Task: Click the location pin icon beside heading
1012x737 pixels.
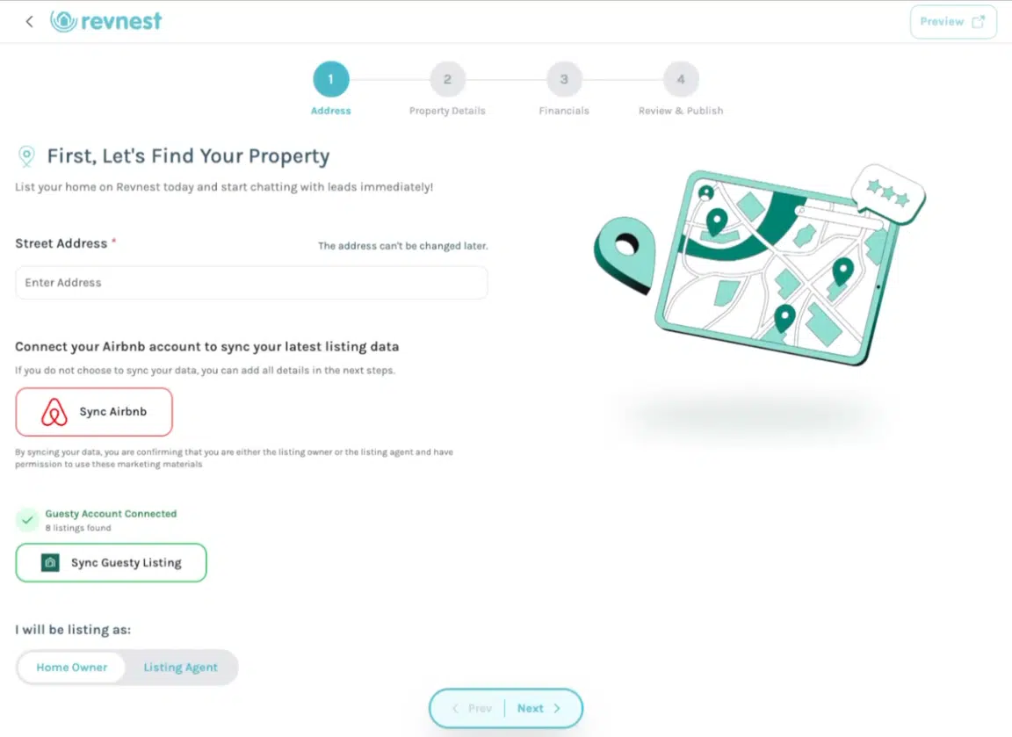Action: (x=27, y=156)
